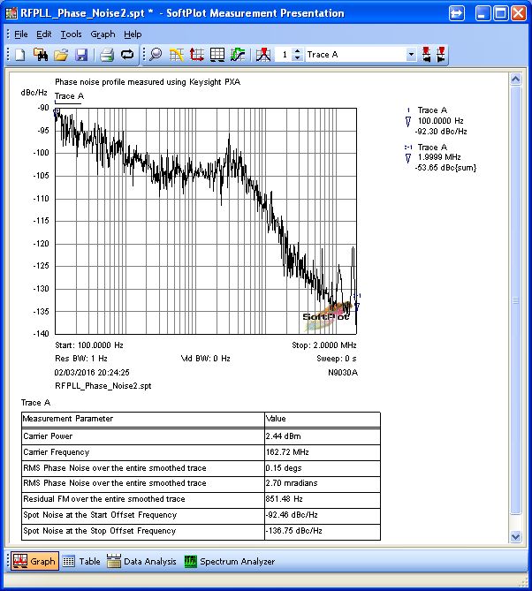Click the 'Stop: 2.0000 MHz' label
Screen dimensions: 532x591
pos(323,345)
